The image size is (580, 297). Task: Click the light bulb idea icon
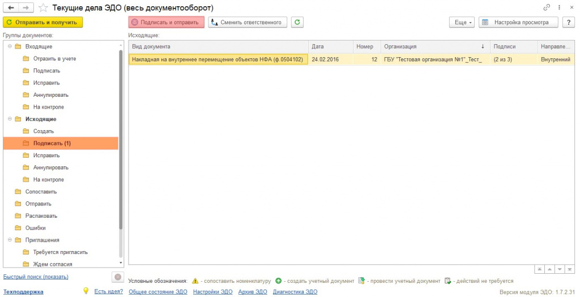(86, 291)
